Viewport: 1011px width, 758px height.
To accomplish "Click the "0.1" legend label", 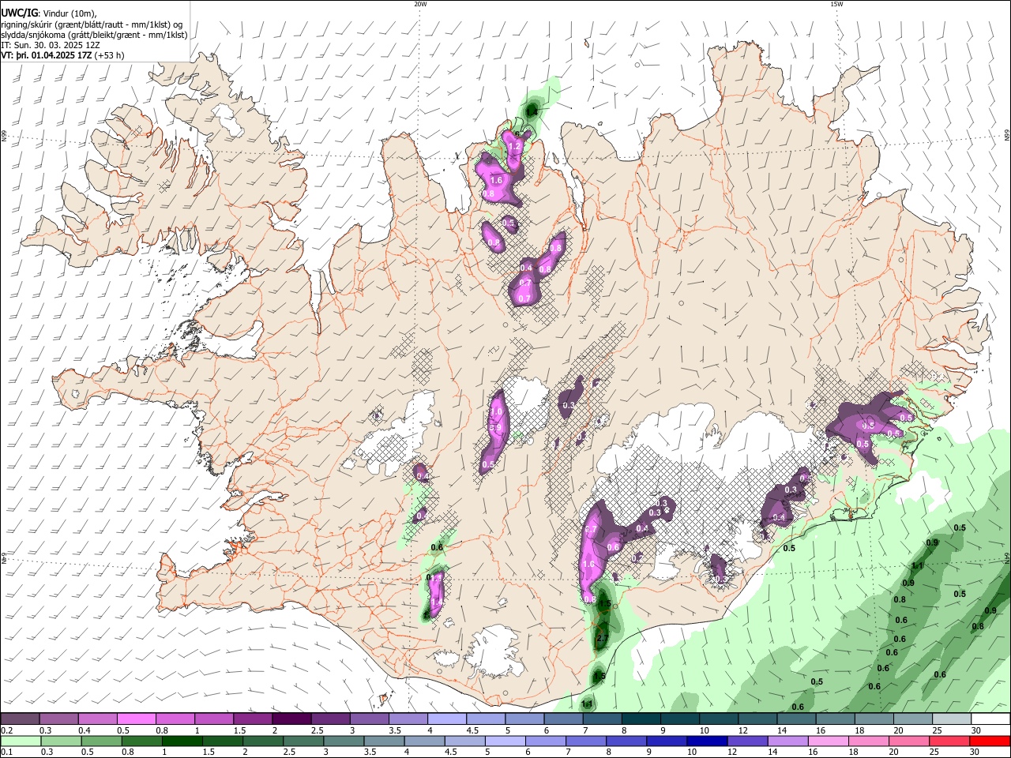I will 6,752.
